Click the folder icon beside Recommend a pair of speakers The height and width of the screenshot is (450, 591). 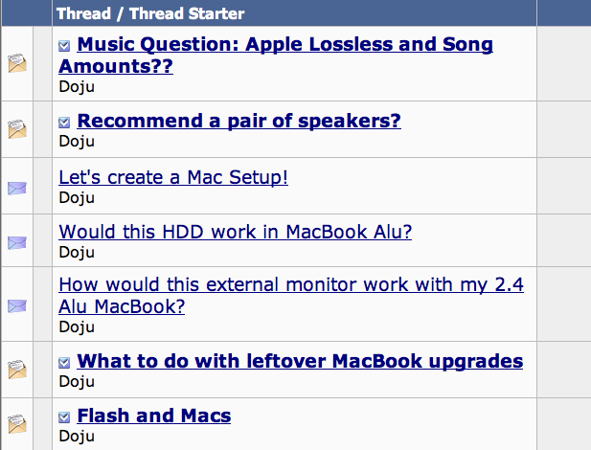[17, 129]
